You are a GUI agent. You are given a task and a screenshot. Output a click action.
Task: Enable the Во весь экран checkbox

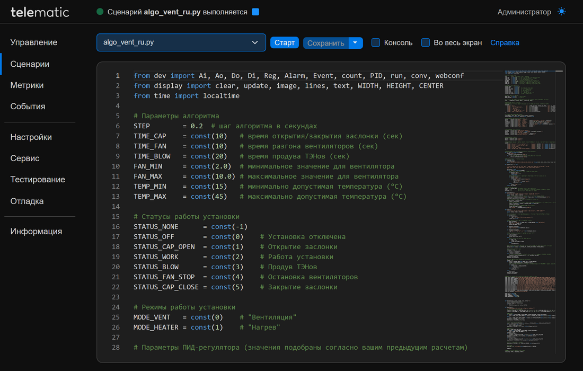pyautogui.click(x=426, y=42)
